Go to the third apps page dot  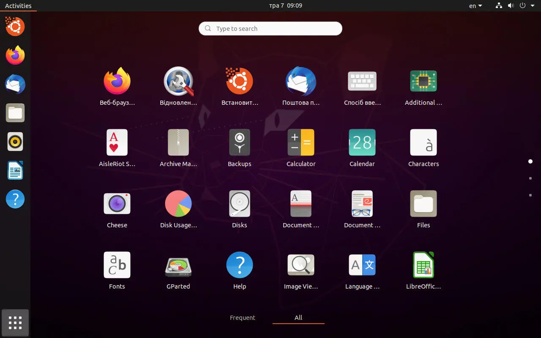point(530,195)
